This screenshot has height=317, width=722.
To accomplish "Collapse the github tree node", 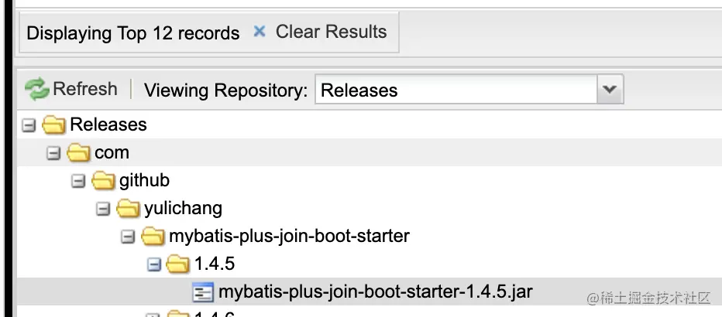I will coord(78,182).
